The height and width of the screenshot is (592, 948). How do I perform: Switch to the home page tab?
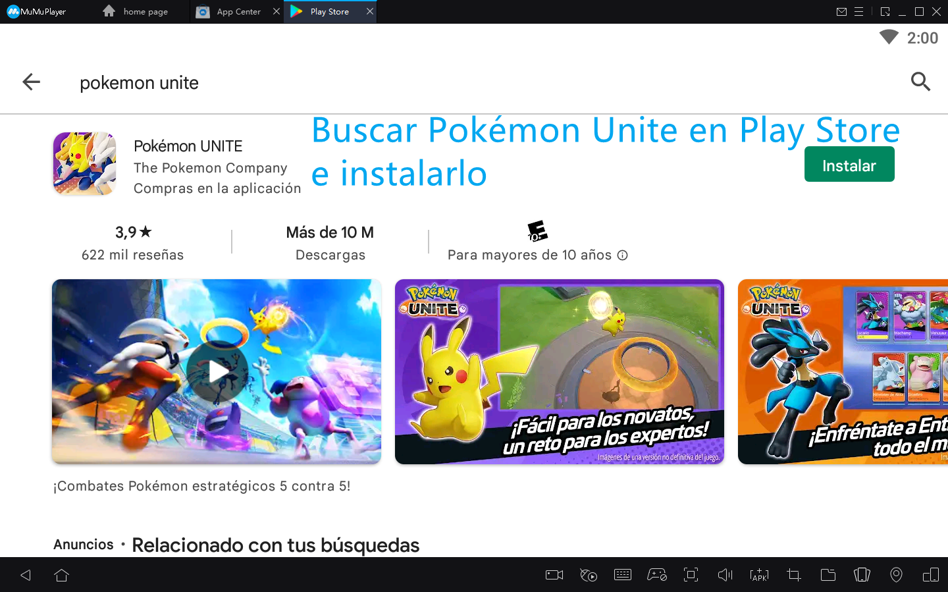point(145,12)
